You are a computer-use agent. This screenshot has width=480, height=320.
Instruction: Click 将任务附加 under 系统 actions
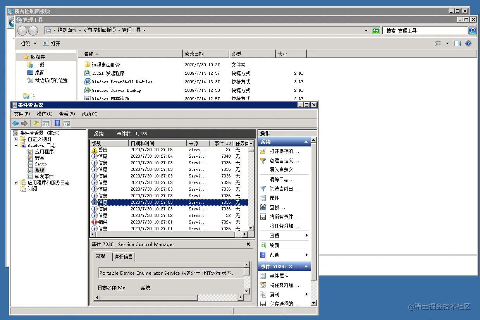[x=284, y=226]
